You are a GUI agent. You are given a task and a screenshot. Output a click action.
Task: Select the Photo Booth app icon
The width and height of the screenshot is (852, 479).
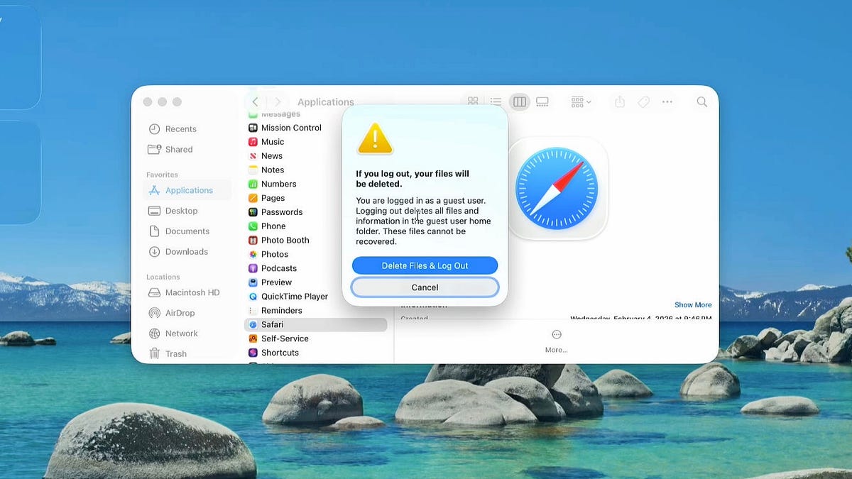(x=253, y=241)
